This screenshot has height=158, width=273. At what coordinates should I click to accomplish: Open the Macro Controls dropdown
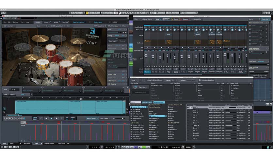92,118
